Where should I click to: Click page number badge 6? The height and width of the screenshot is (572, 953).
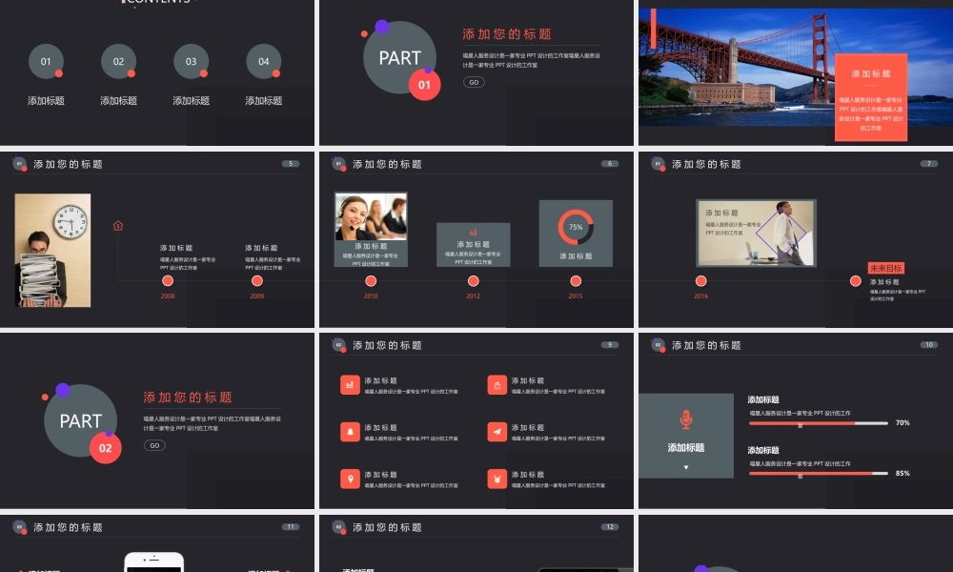coord(610,164)
